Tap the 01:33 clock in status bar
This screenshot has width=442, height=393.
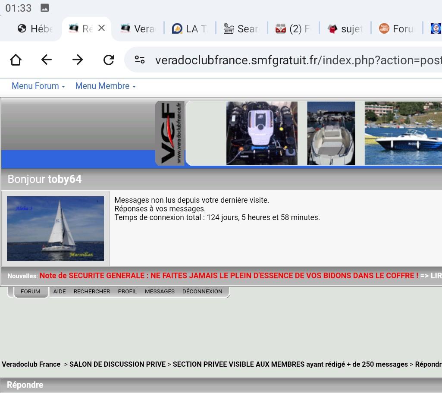point(18,8)
